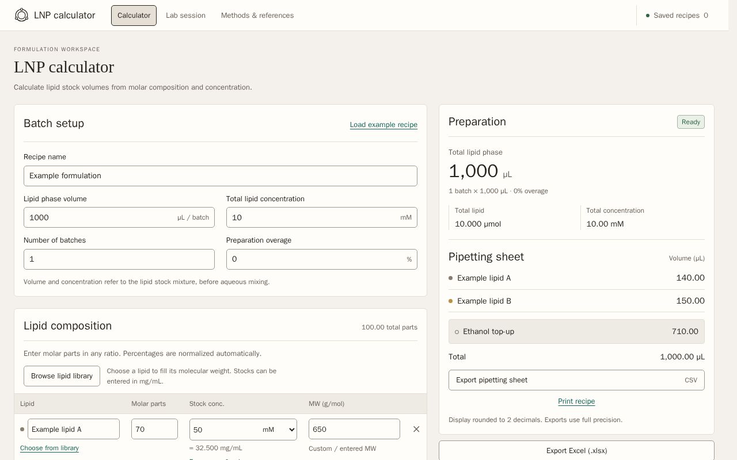Click the Choose from library link
Viewport: 737px width, 460px height.
coord(50,448)
